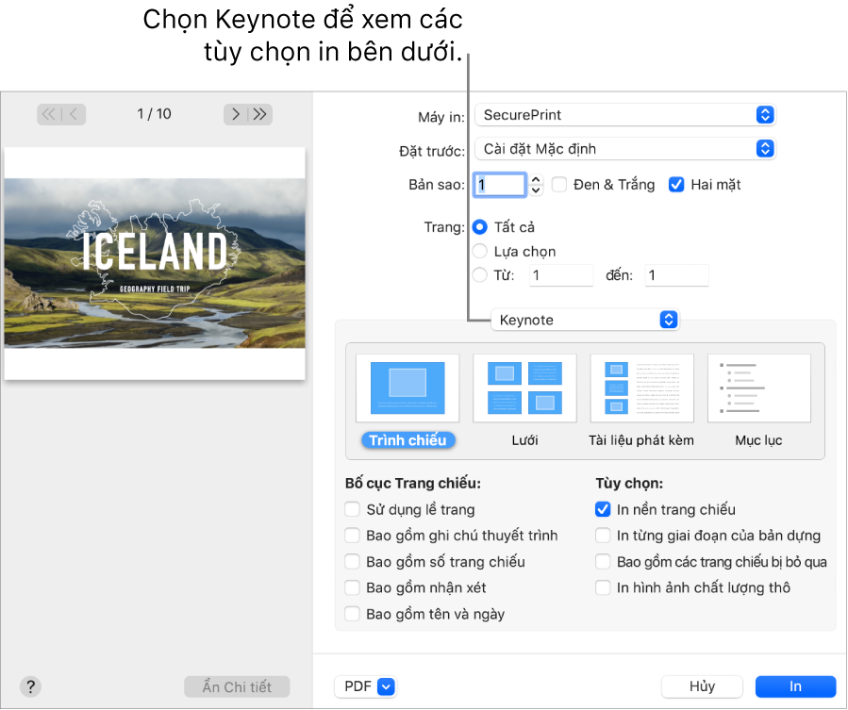Jump to the first preview page
848x710 pixels.
[47, 114]
